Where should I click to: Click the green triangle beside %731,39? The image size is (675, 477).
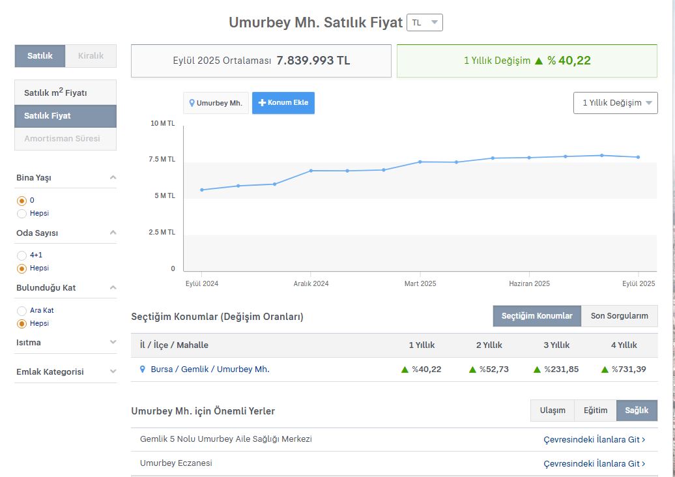pyautogui.click(x=603, y=369)
